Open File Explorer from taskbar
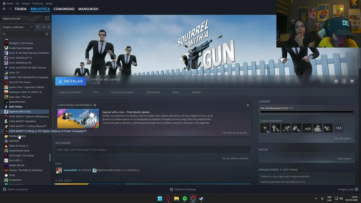The image size is (361, 203). tap(177, 198)
